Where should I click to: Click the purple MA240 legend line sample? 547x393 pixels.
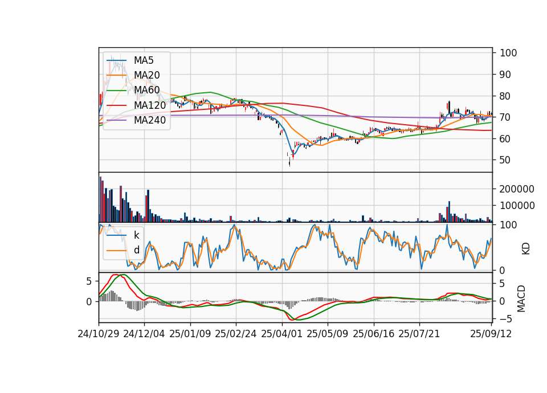116,120
